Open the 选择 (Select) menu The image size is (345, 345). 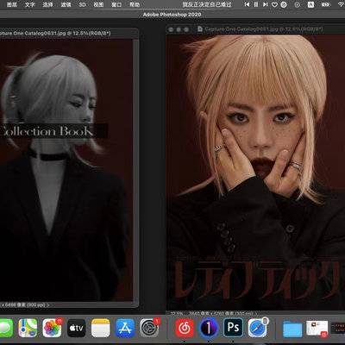click(47, 4)
